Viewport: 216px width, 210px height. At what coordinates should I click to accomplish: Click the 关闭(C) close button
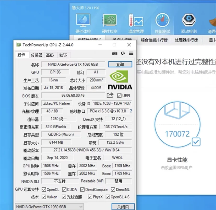123,207
